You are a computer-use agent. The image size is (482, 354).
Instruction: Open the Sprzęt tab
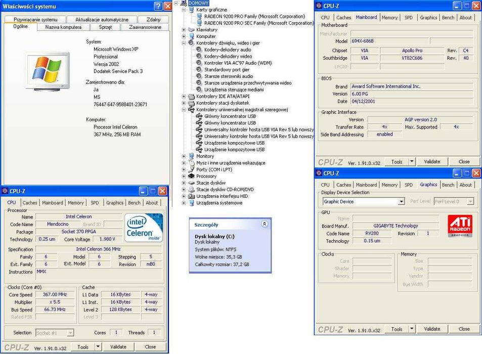[x=105, y=27]
